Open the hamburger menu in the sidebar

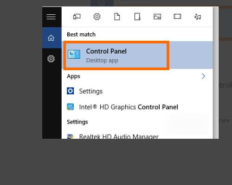(x=51, y=17)
